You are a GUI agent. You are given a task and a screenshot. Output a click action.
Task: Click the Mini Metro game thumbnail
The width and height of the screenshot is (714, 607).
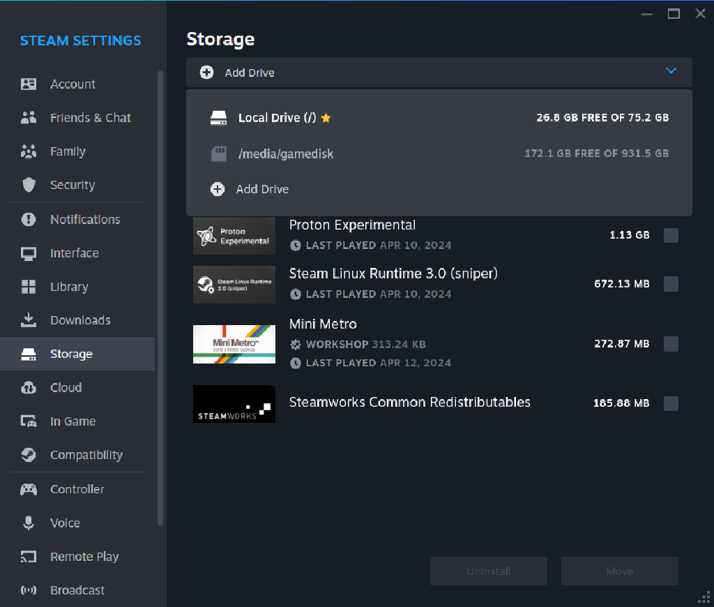(x=234, y=344)
